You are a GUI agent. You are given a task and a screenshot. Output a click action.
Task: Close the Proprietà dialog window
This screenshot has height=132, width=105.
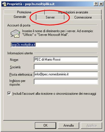click(101, 4)
